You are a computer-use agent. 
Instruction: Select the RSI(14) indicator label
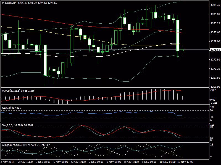(x=7, y=108)
